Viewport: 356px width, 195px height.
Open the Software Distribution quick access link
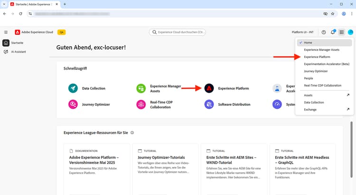click(x=234, y=105)
